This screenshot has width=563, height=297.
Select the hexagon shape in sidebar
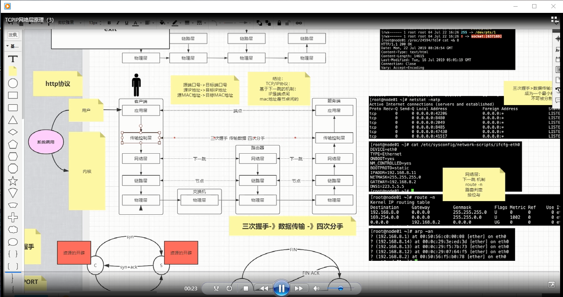(13, 156)
